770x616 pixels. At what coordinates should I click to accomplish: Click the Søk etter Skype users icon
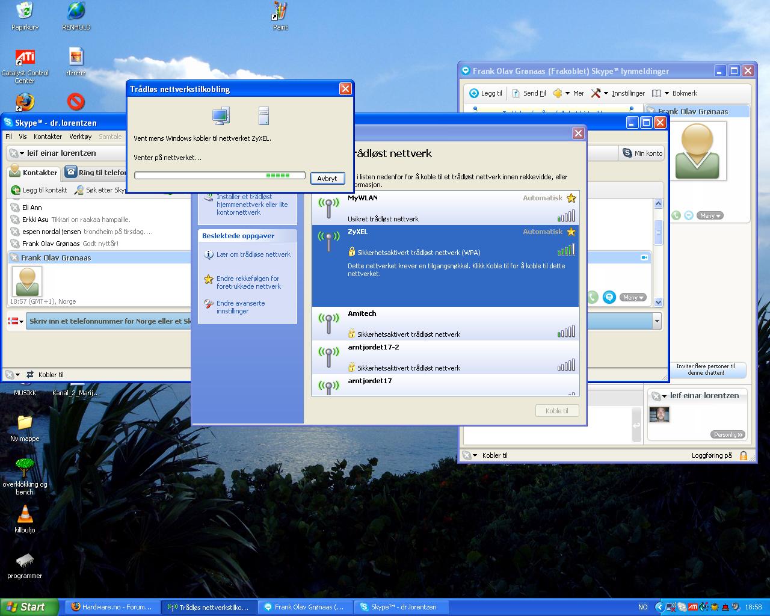click(79, 190)
